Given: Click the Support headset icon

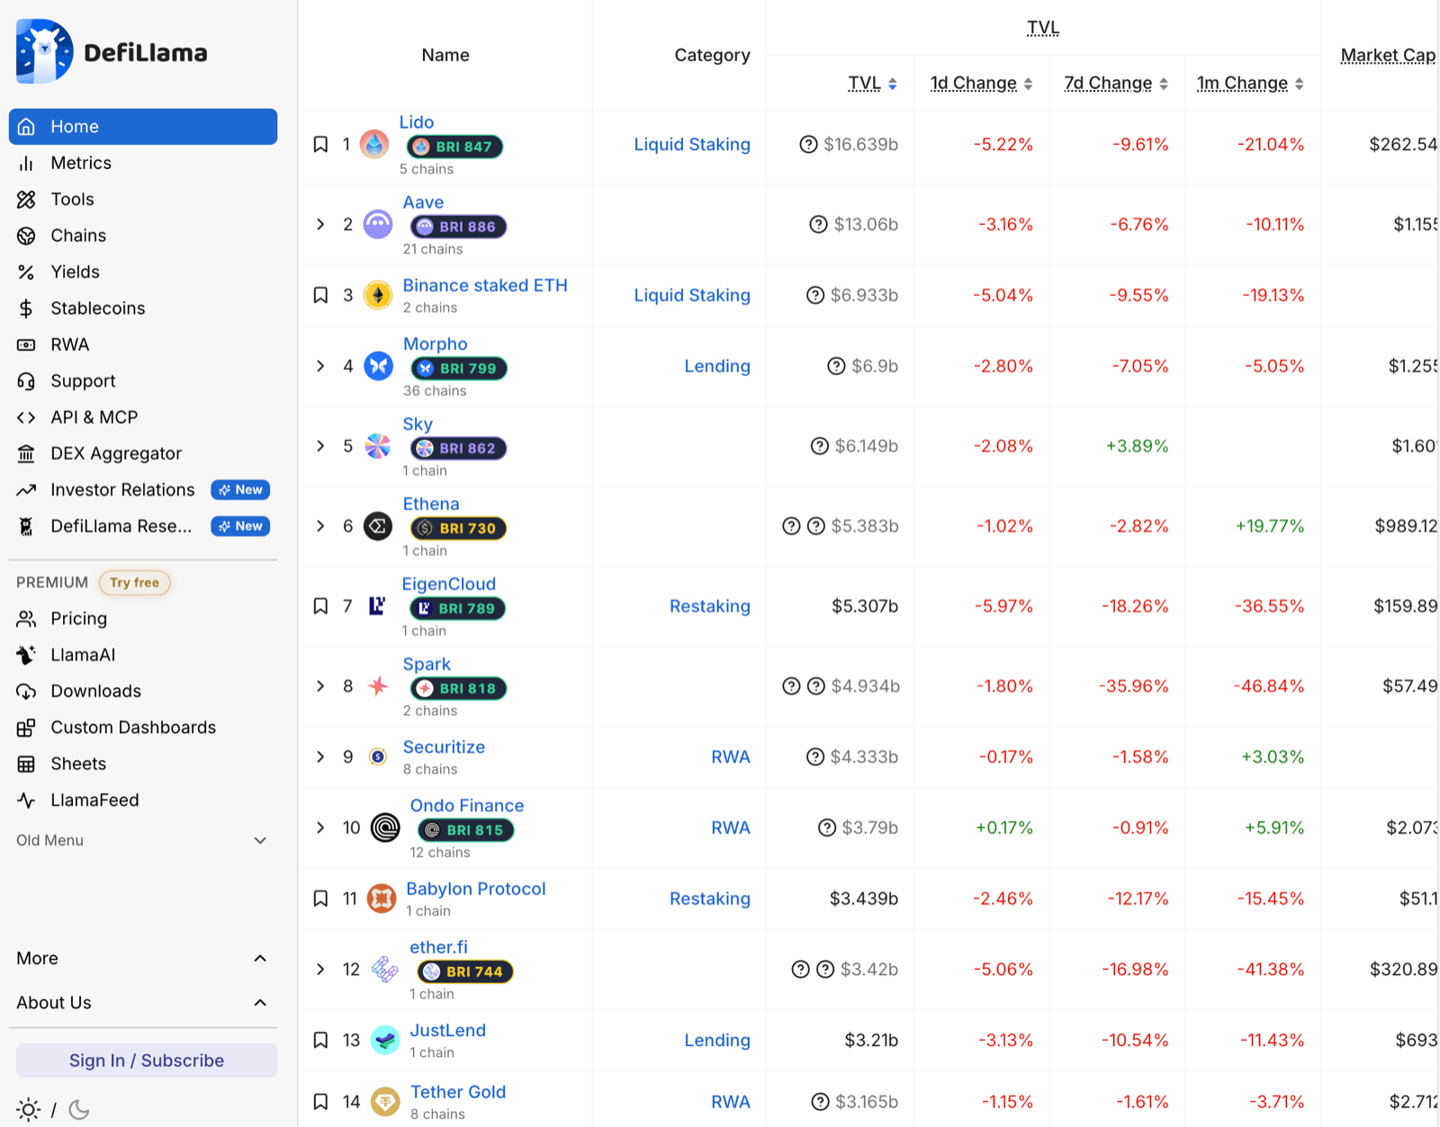Looking at the screenshot, I should tap(26, 381).
